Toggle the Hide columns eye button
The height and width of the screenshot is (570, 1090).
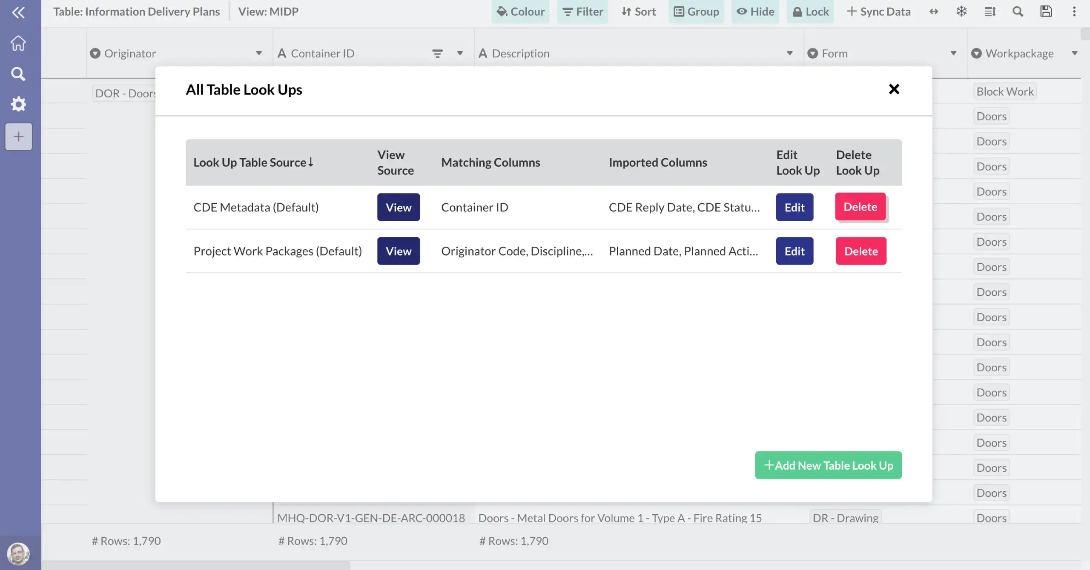click(x=755, y=11)
